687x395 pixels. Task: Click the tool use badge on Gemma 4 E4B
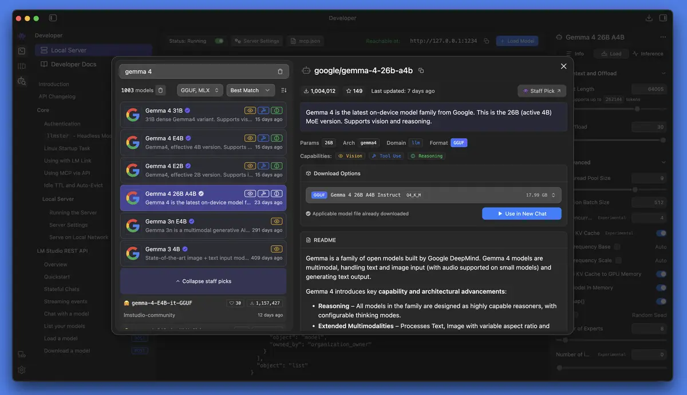click(263, 138)
